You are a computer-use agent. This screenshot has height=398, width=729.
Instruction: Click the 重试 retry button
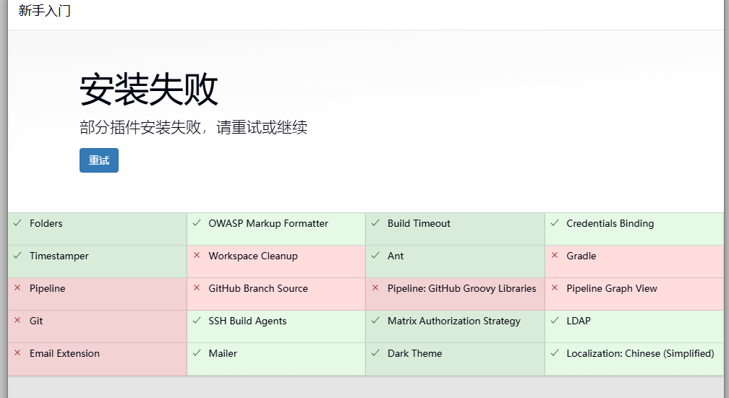click(98, 160)
